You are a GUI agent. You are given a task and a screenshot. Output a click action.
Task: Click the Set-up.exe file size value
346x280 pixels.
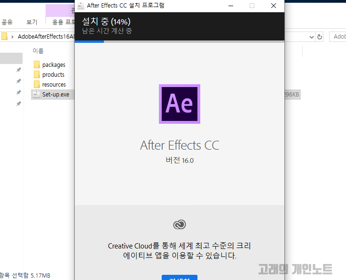click(x=292, y=95)
